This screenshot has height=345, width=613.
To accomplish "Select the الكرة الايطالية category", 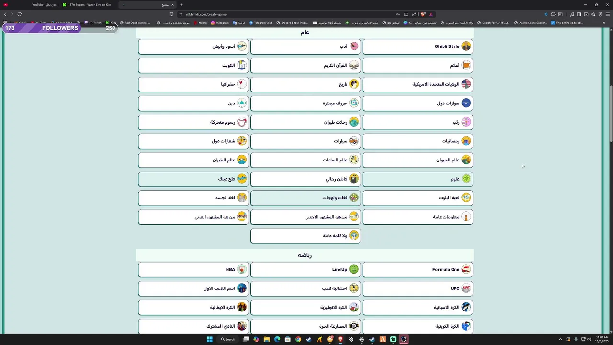I will click(x=193, y=307).
